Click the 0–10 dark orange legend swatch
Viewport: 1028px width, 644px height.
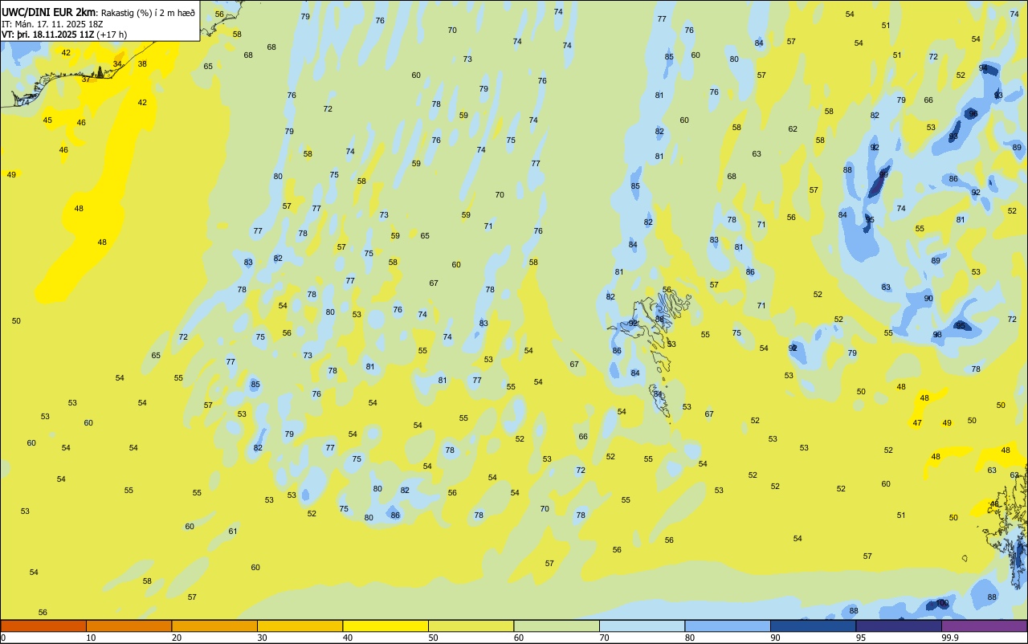click(43, 626)
